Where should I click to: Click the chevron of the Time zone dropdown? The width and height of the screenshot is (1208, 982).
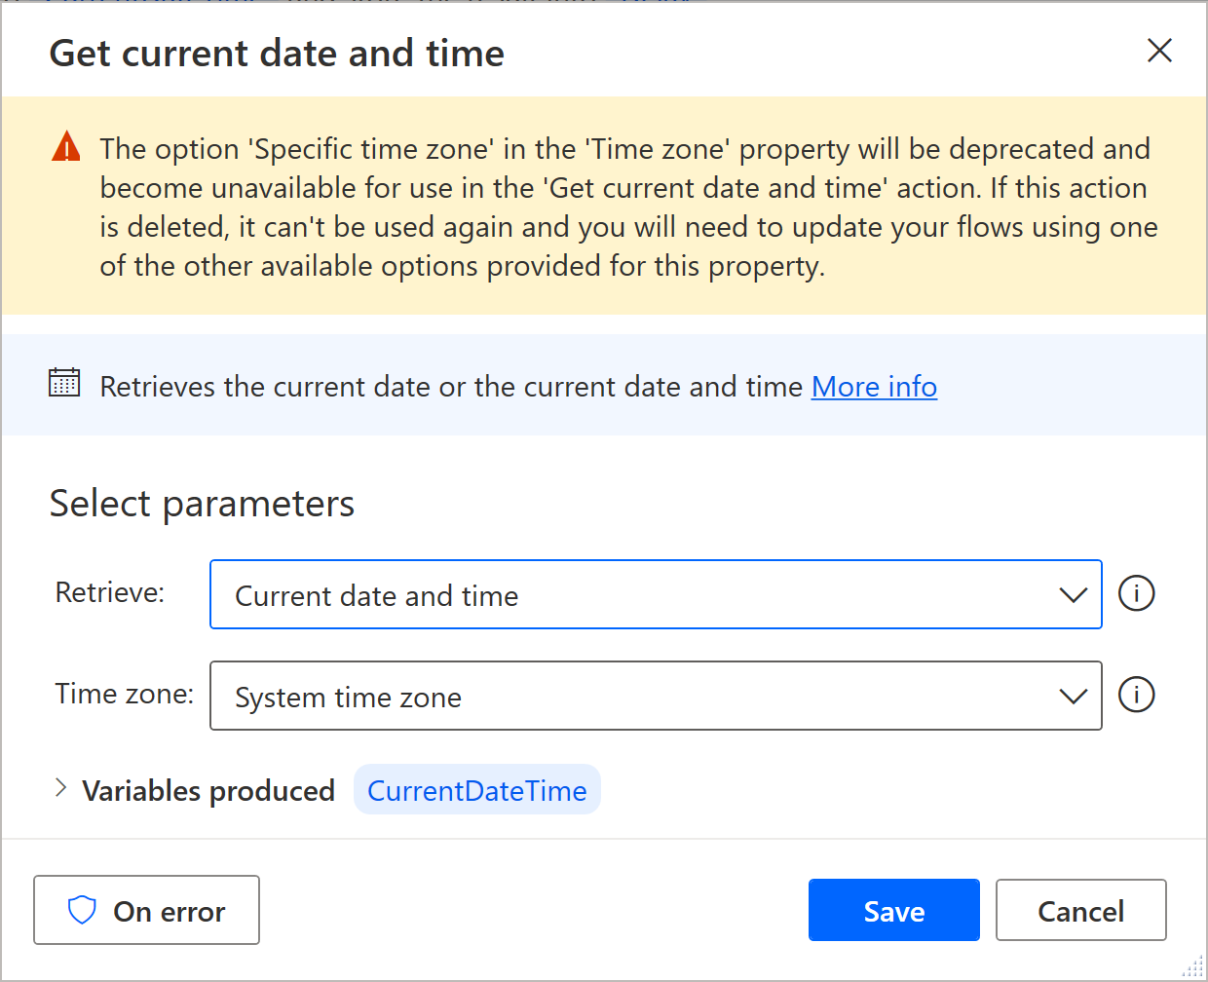[1074, 696]
